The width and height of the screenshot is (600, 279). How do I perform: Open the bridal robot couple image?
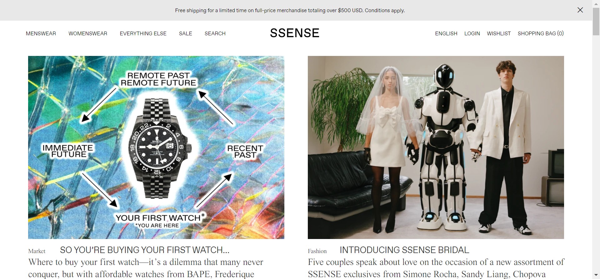(x=436, y=147)
